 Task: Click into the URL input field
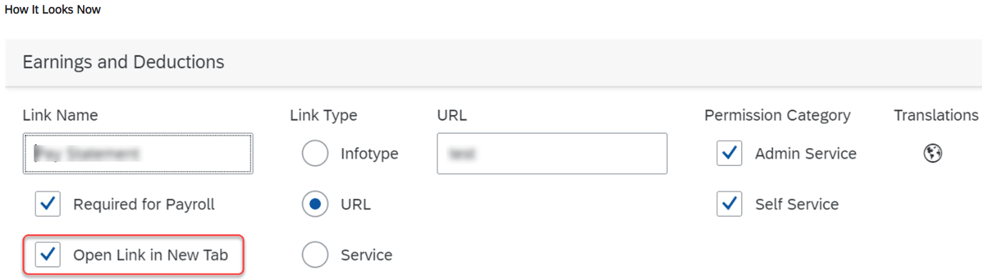coord(551,153)
